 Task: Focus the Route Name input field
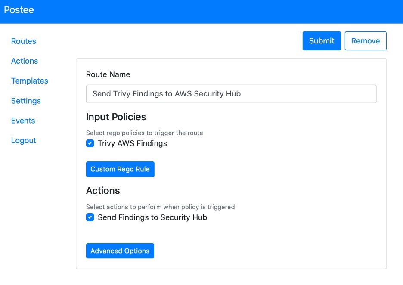pos(231,94)
